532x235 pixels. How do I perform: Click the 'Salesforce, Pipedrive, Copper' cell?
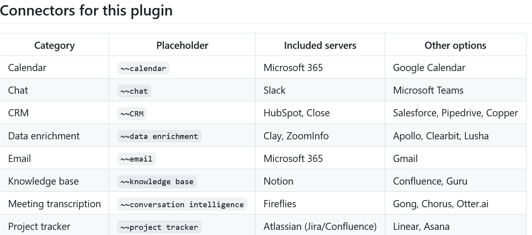pos(455,113)
